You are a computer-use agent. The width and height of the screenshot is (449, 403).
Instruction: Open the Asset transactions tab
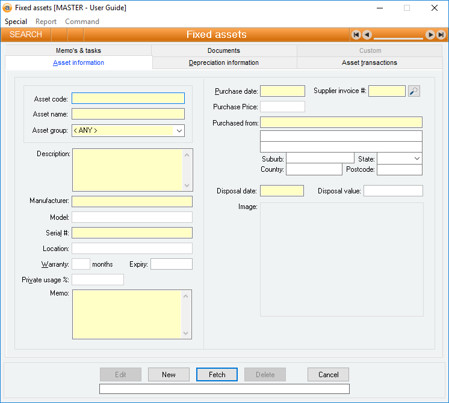(369, 62)
